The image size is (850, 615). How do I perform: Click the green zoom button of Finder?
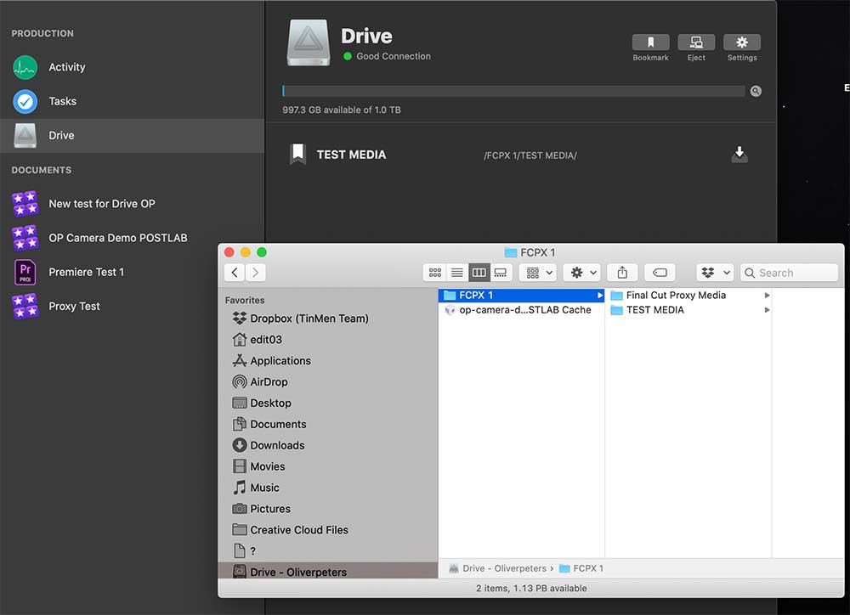[x=262, y=252]
